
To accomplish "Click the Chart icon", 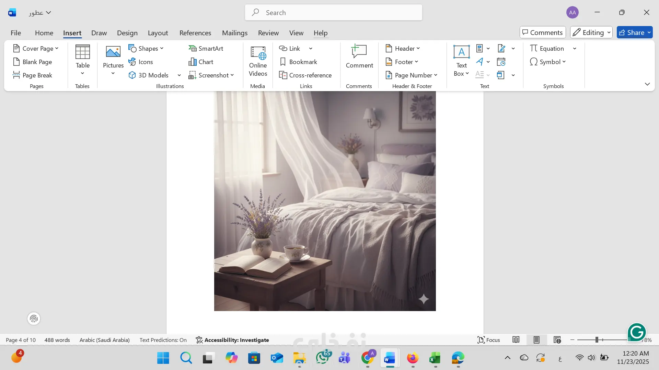I will click(x=192, y=62).
